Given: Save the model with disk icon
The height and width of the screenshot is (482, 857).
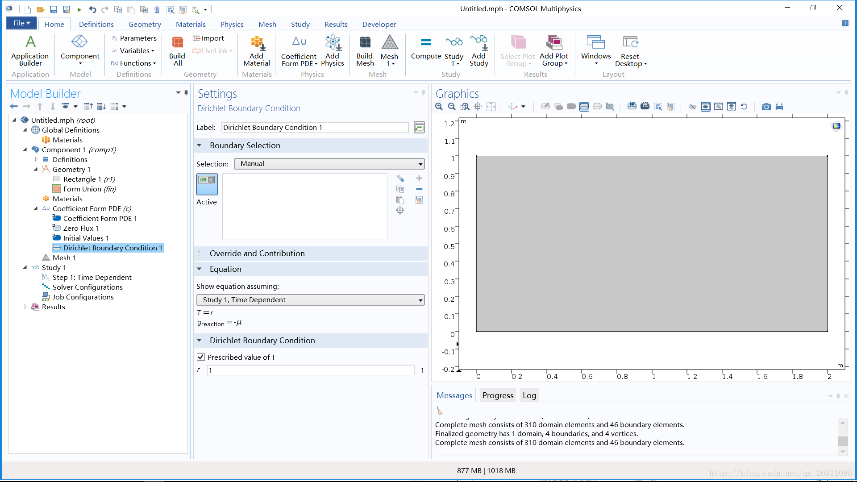Looking at the screenshot, I should click(x=54, y=9).
